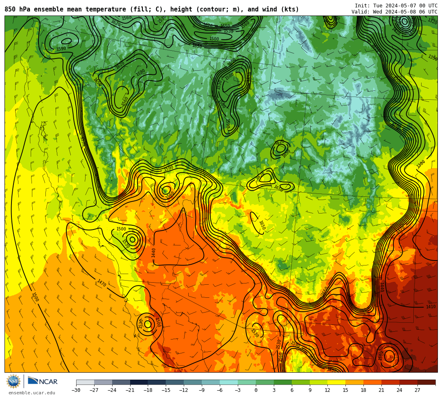Click the colorbar swatch between -15 and -12
Screen dimensions: 442x398
[175, 382]
